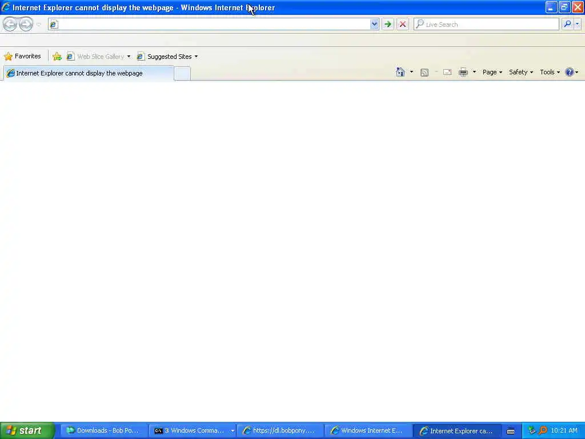Select the 'Internet Explorer cannot display the webpage' tab
The width and height of the screenshot is (585, 439).
pyautogui.click(x=89, y=73)
